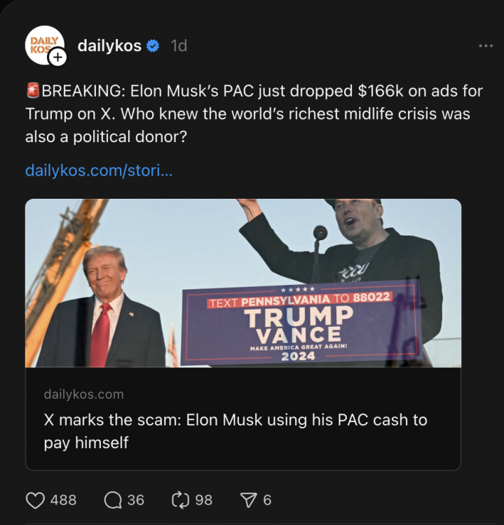Click the blue verified checkmark badge
Viewport: 504px width, 525px height.
point(154,46)
